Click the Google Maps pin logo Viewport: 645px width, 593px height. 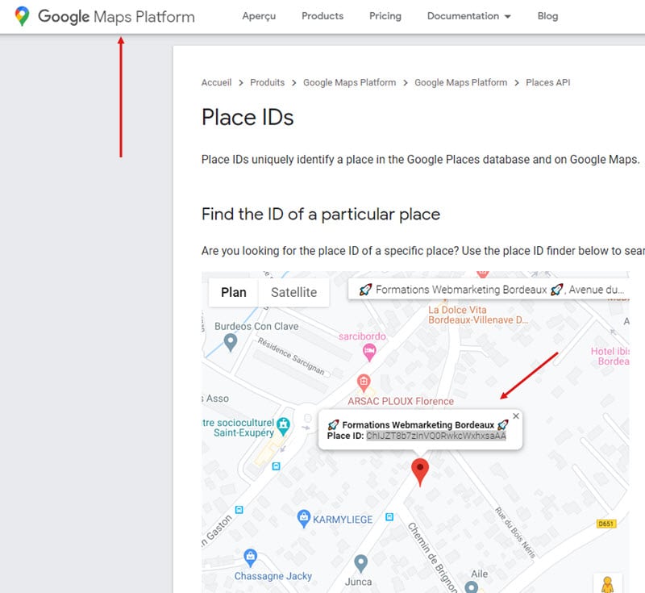(x=23, y=16)
